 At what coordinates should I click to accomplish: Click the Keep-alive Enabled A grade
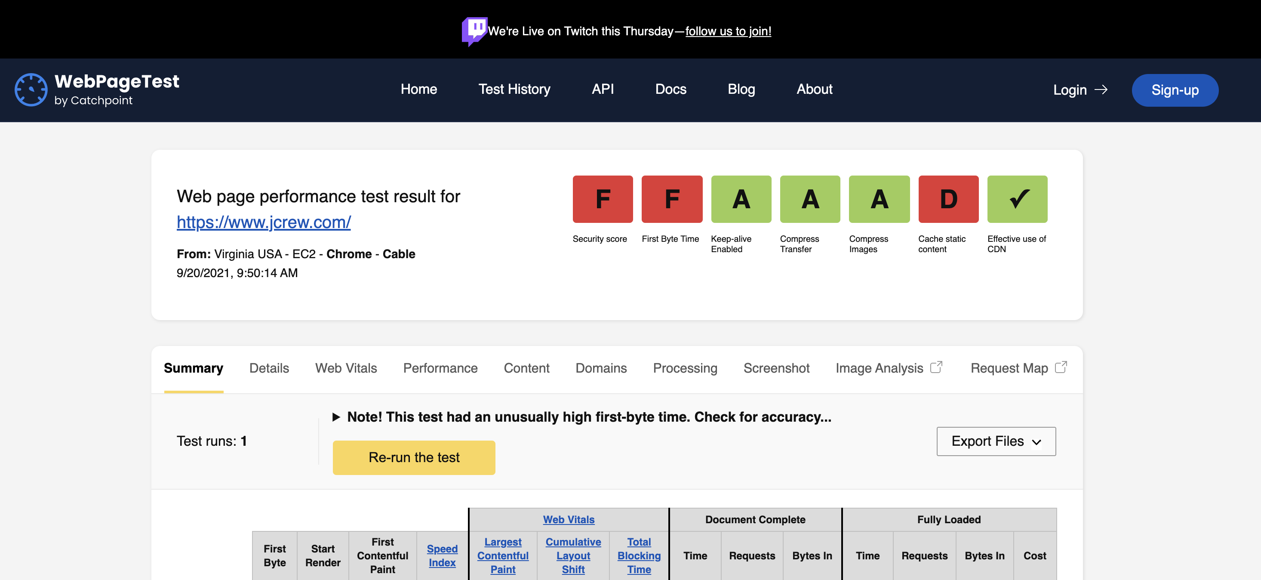(x=741, y=199)
